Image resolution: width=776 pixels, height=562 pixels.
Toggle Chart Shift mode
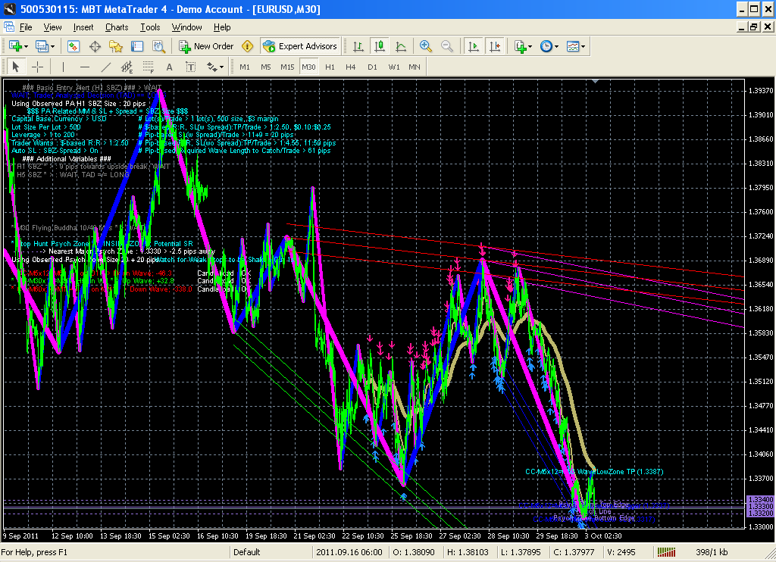493,46
